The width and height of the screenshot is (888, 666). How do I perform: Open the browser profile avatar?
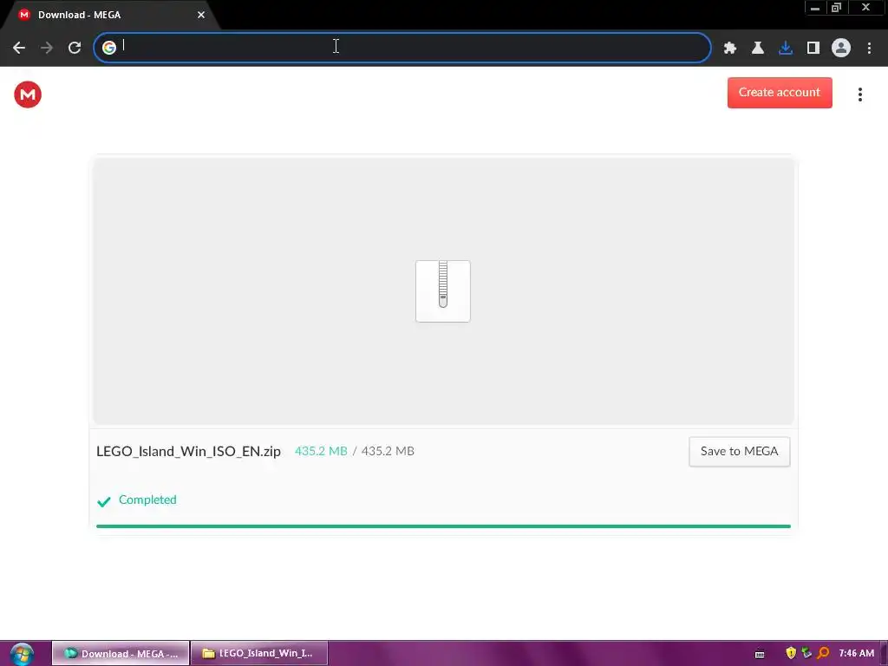[840, 48]
